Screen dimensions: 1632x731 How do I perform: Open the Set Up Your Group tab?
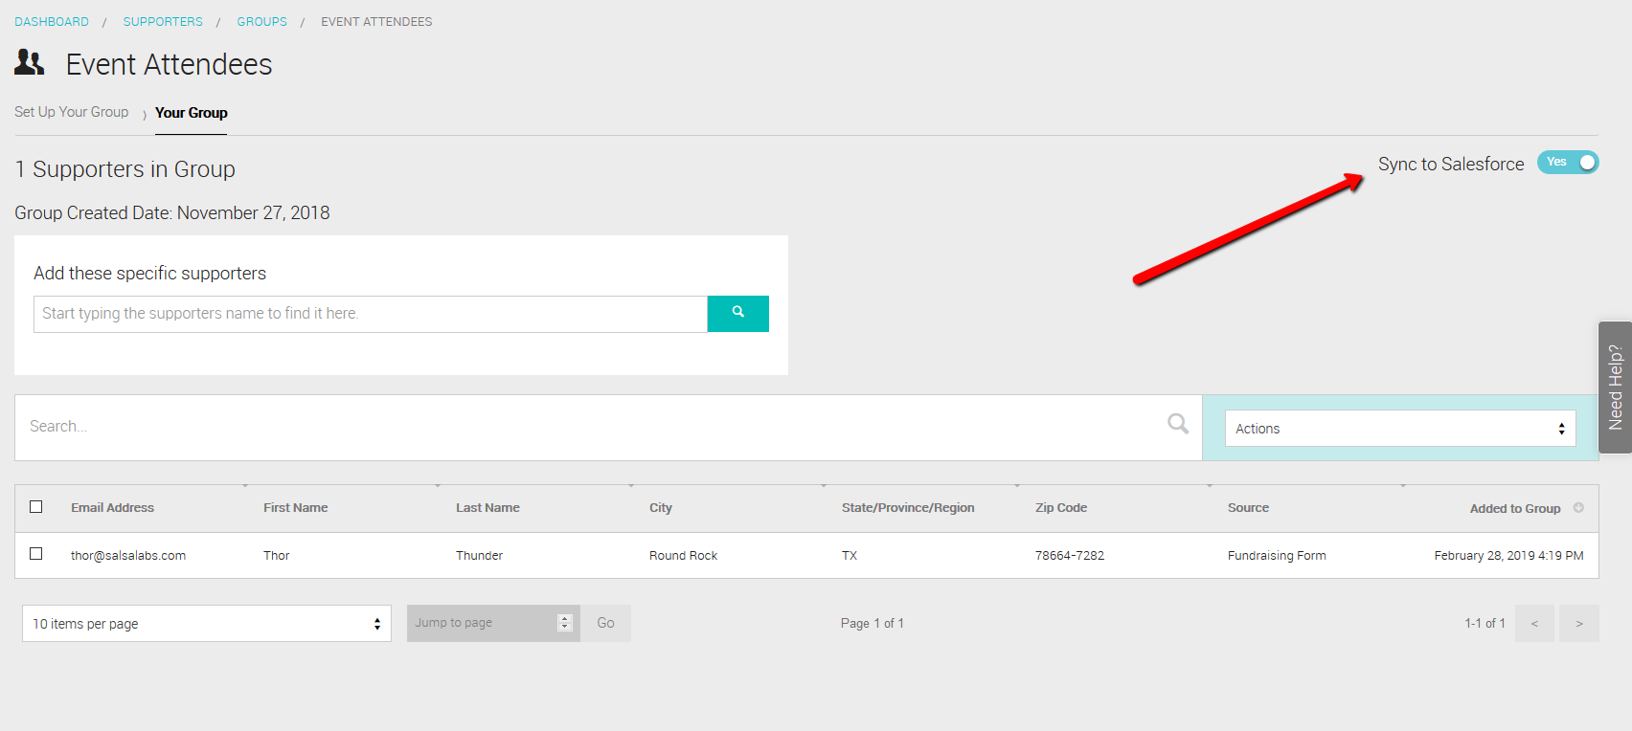point(72,112)
